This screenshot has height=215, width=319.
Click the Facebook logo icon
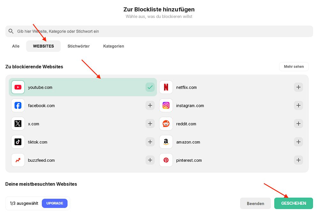[x=18, y=105]
